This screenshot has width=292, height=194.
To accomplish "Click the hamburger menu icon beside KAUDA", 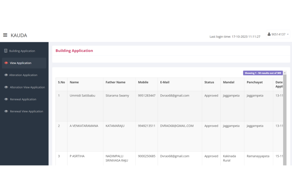I will pyautogui.click(x=5, y=35).
